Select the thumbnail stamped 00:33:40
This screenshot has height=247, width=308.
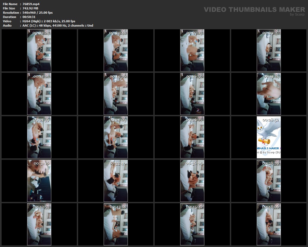(x=116, y=181)
